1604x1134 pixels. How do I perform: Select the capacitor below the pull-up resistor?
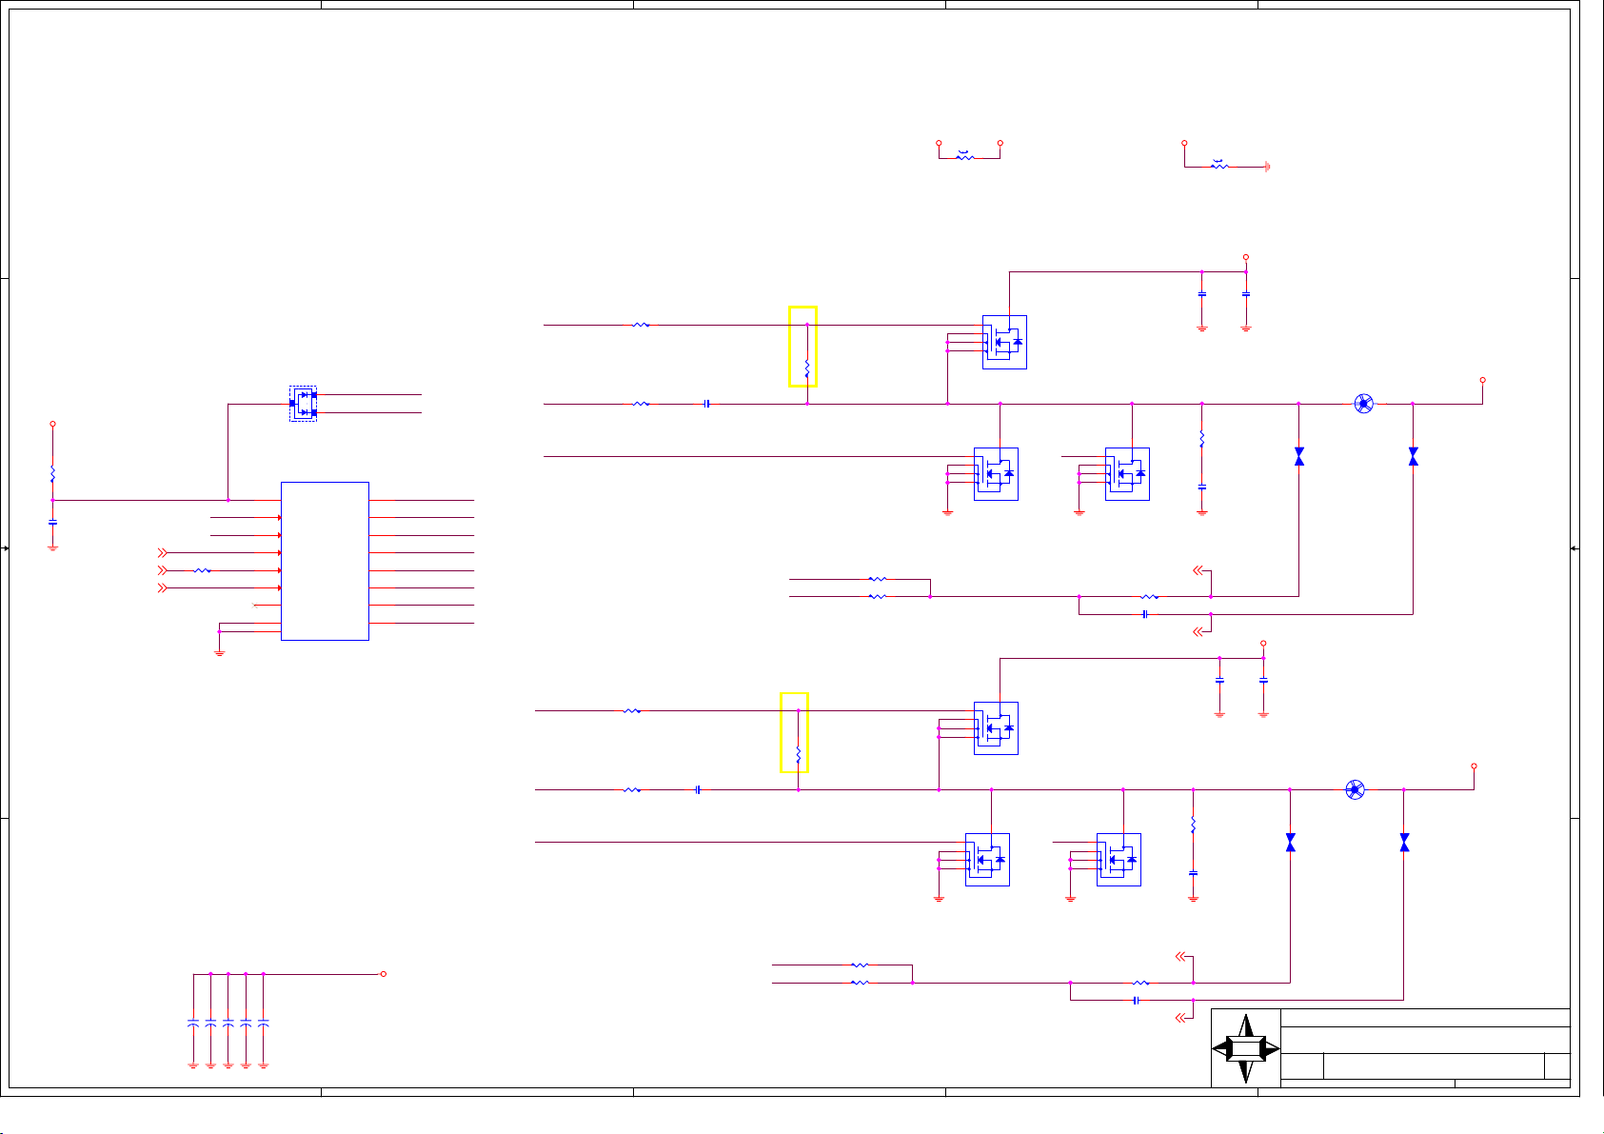[52, 522]
